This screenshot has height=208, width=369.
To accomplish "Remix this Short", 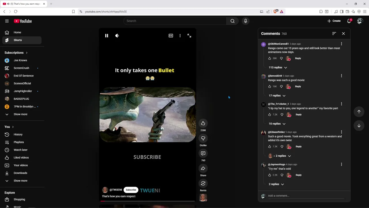I will click(203, 183).
